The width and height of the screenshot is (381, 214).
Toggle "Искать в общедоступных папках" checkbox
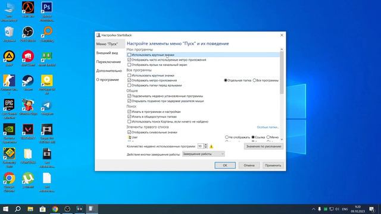(129, 117)
